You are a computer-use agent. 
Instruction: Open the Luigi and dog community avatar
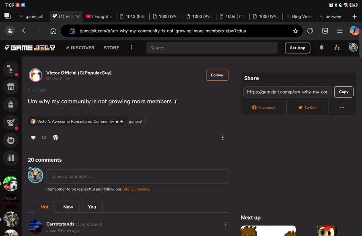click(x=10, y=184)
